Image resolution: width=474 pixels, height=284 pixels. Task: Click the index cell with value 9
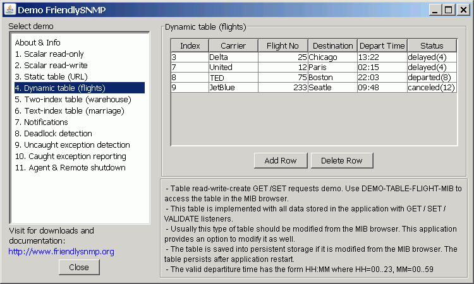pyautogui.click(x=190, y=87)
